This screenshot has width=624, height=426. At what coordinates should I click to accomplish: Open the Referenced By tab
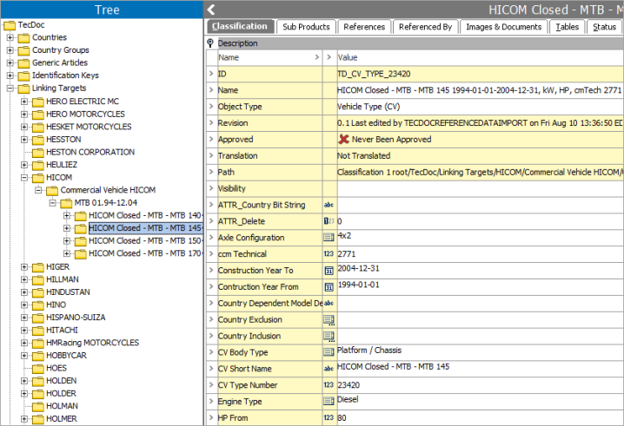(426, 27)
